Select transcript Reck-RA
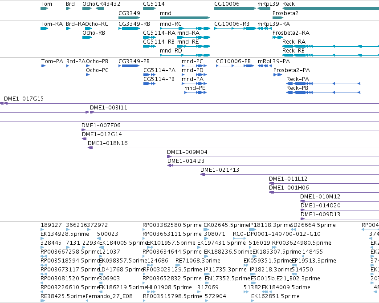The height and width of the screenshot is (303, 379). coord(330,46)
